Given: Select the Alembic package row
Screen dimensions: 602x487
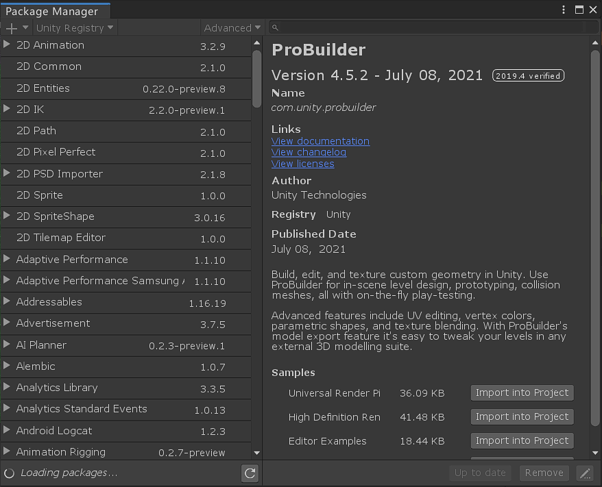Looking at the screenshot, I should point(126,367).
